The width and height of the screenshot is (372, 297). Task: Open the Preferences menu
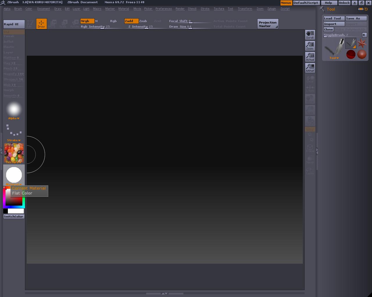pyautogui.click(x=164, y=9)
